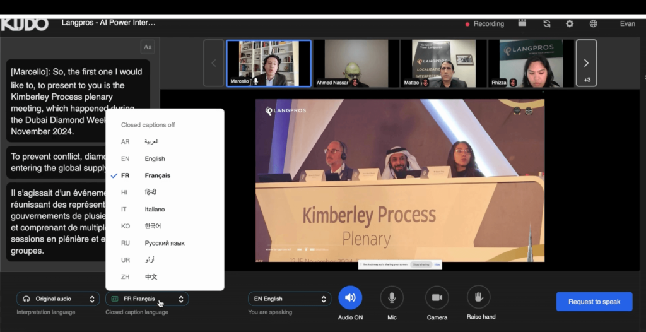The height and width of the screenshot is (332, 646).
Task: Click Hide link in the sharing bar
Action: (437, 264)
